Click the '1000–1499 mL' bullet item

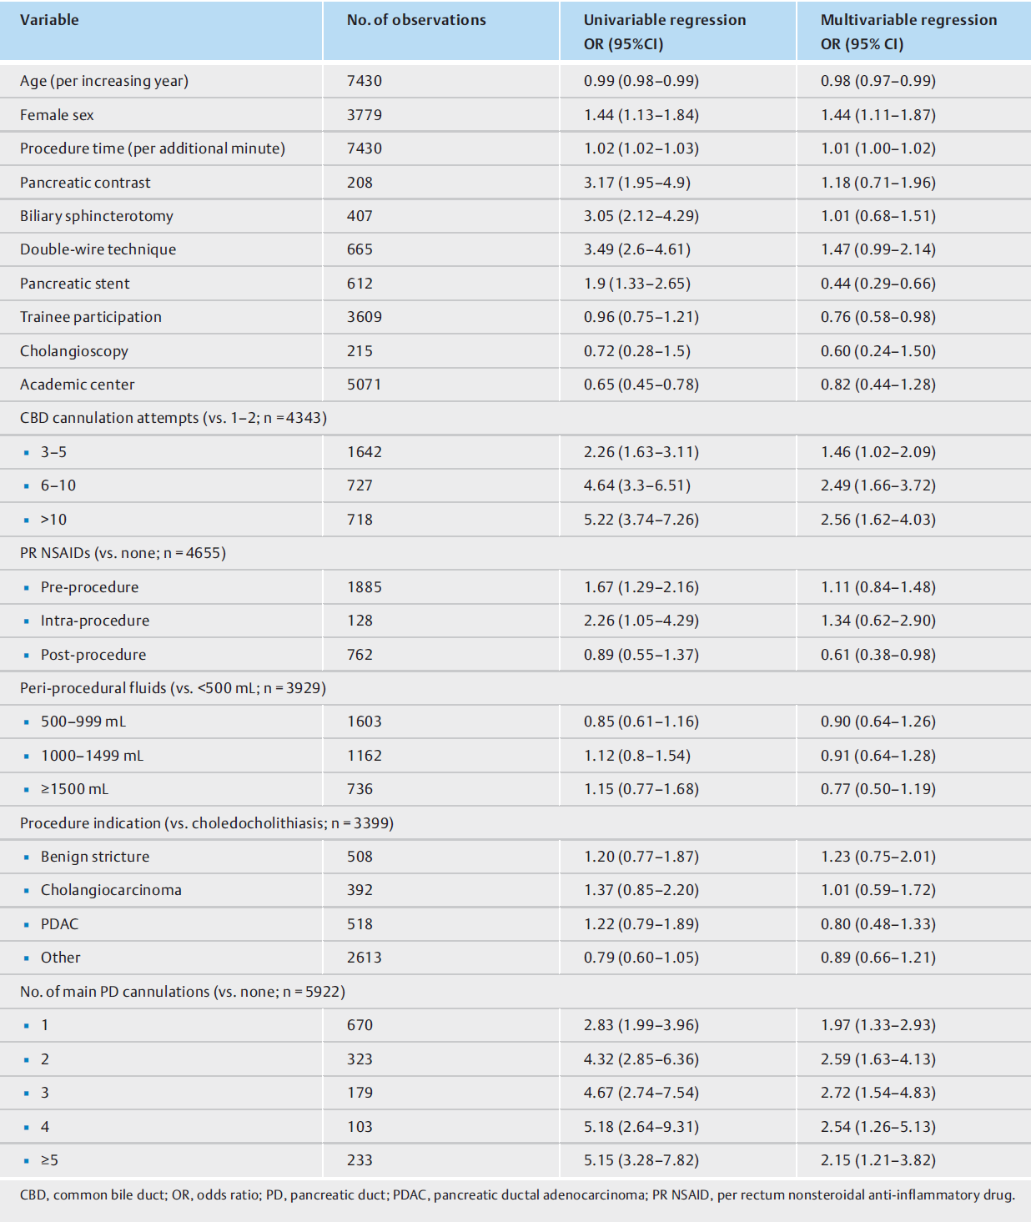point(92,756)
